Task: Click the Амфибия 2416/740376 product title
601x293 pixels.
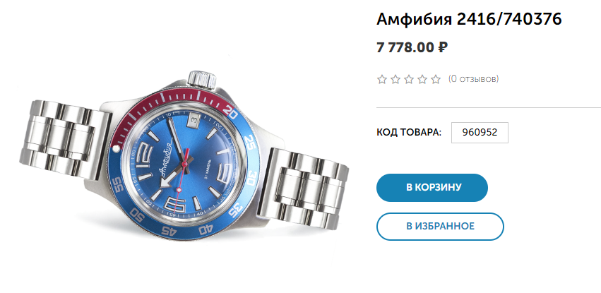Action: (469, 19)
